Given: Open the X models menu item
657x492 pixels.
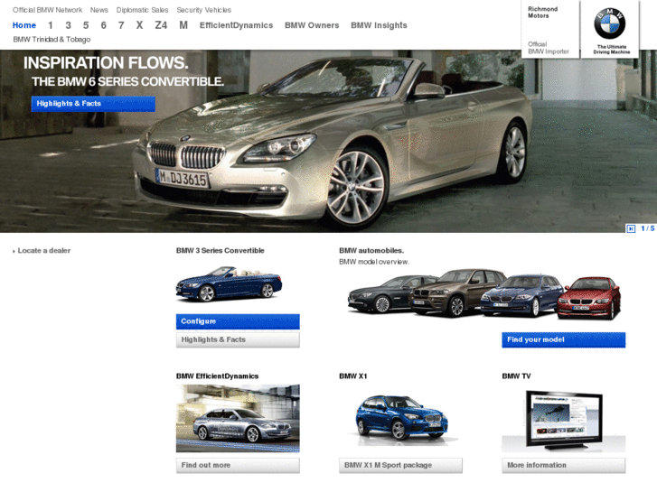Looking at the screenshot, I should point(139,25).
